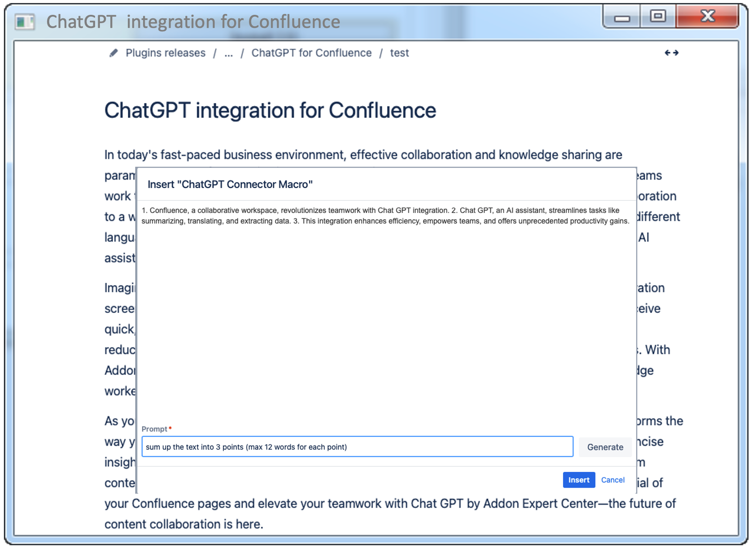The width and height of the screenshot is (752, 550).
Task: Click the dialog title Insert ChatGPT Connector Macro
Action: (230, 184)
